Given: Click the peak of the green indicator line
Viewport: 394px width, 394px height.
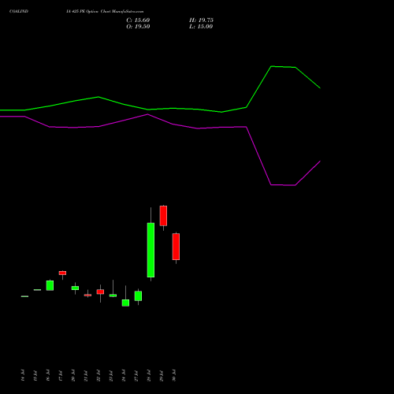Looking at the screenshot, I should click(271, 66).
